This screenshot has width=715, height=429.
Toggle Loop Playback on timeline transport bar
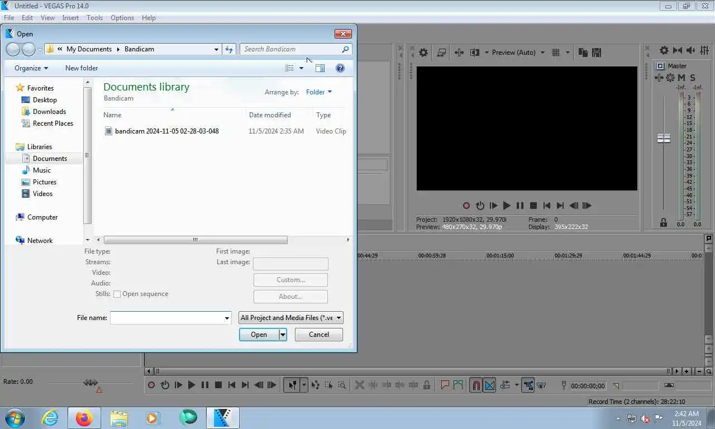click(165, 385)
